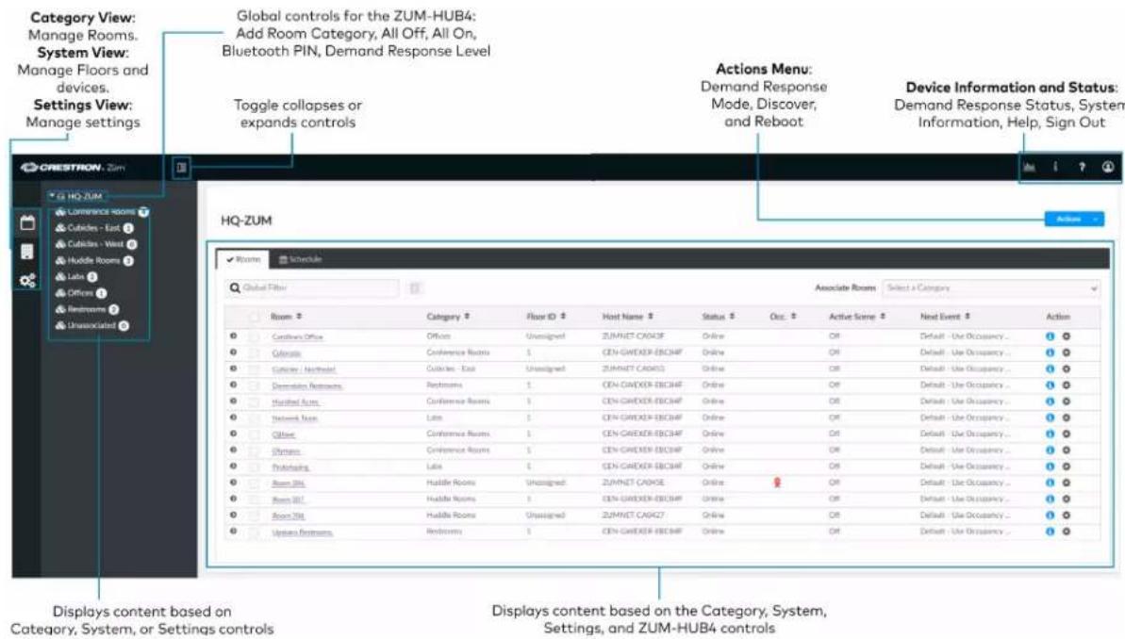This screenshot has height=639, width=1125.
Task: Tick the checkbox for Downstairs Restrooms
Action: (254, 385)
